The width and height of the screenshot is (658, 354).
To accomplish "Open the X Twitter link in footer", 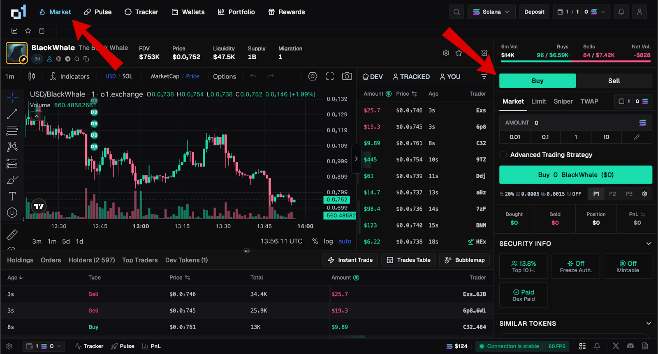I will click(616, 346).
